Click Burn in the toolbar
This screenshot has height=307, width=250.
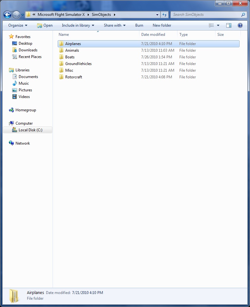(x=139, y=25)
